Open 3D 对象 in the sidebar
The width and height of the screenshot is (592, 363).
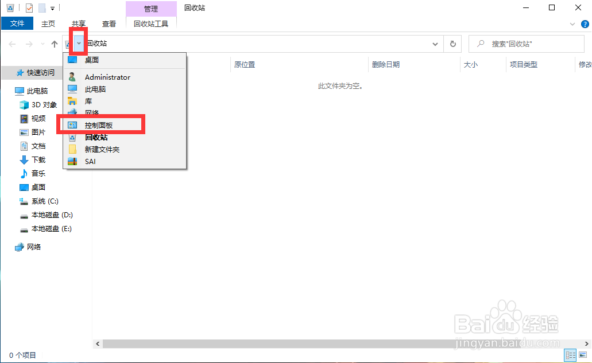[44, 105]
